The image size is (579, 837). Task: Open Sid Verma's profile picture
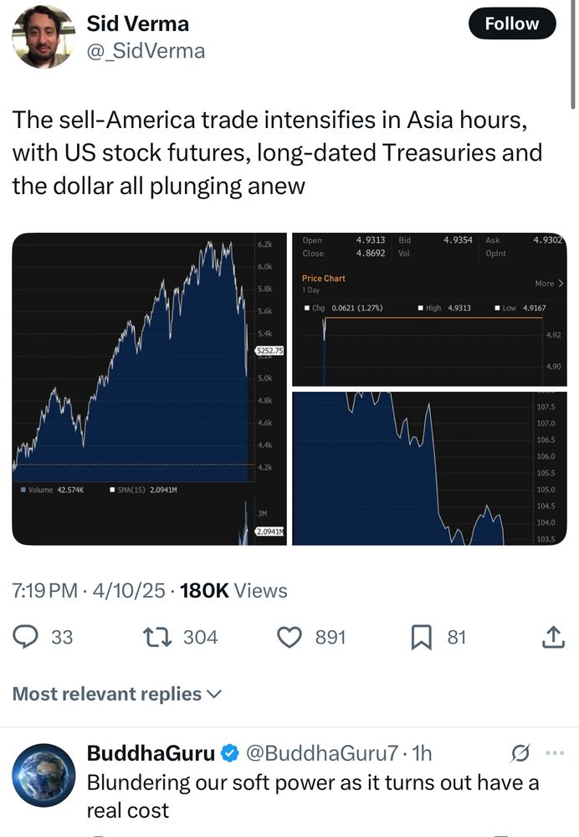(x=44, y=37)
